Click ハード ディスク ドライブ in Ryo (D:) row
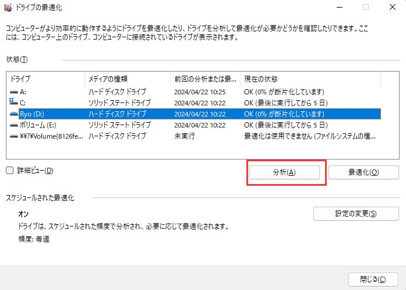The width and height of the screenshot is (406, 290). click(x=117, y=114)
